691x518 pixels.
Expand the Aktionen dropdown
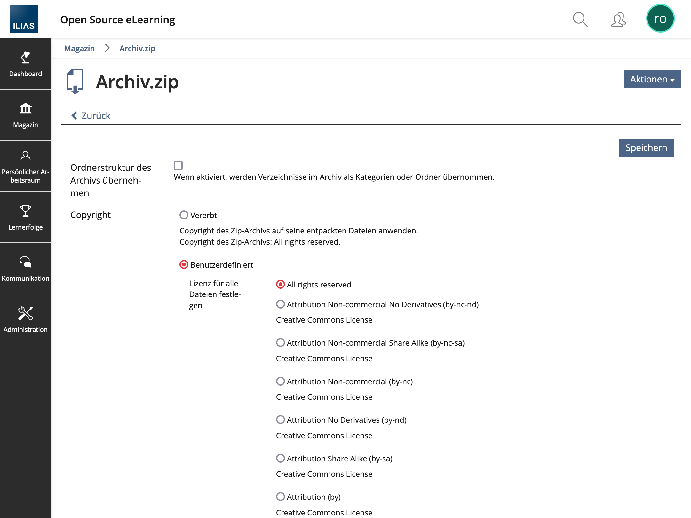[652, 79]
